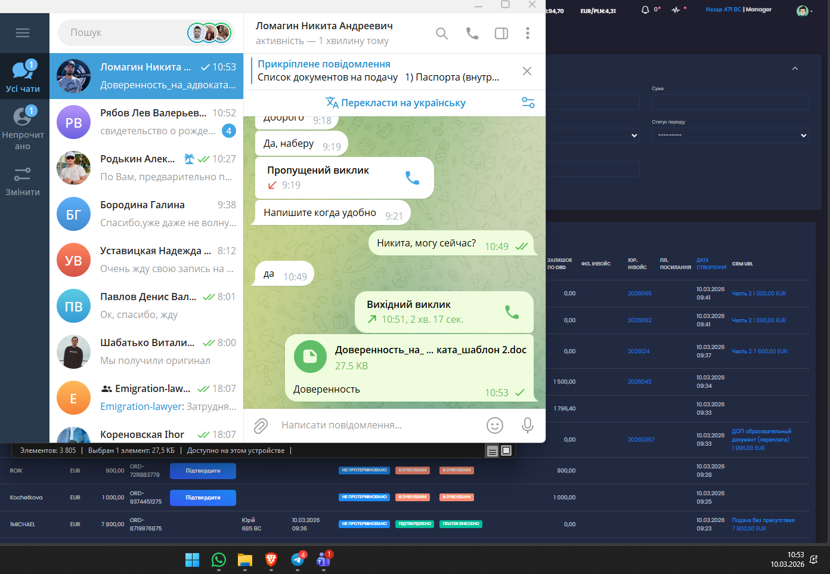Open chat with Родькин Александр

click(x=147, y=168)
